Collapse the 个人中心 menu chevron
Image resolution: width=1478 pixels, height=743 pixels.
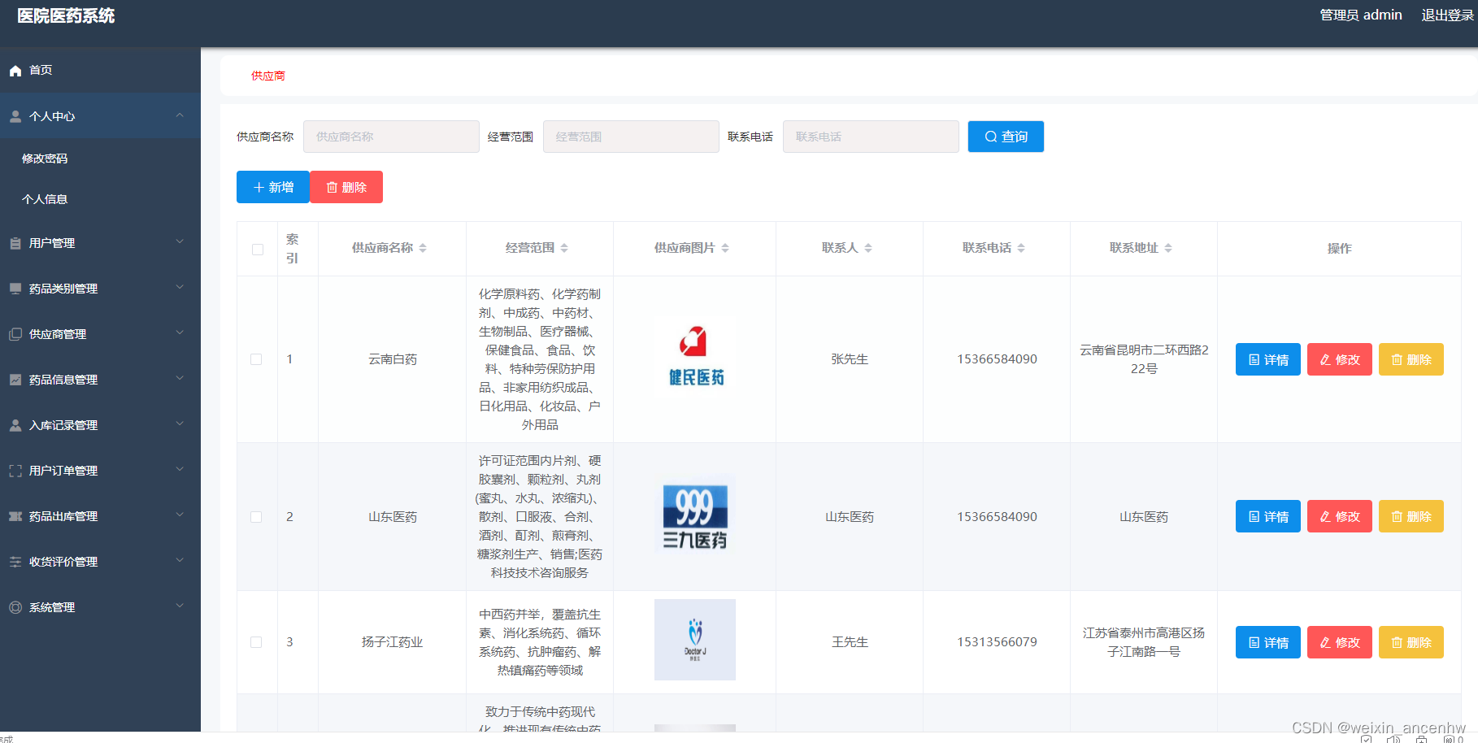(x=180, y=115)
